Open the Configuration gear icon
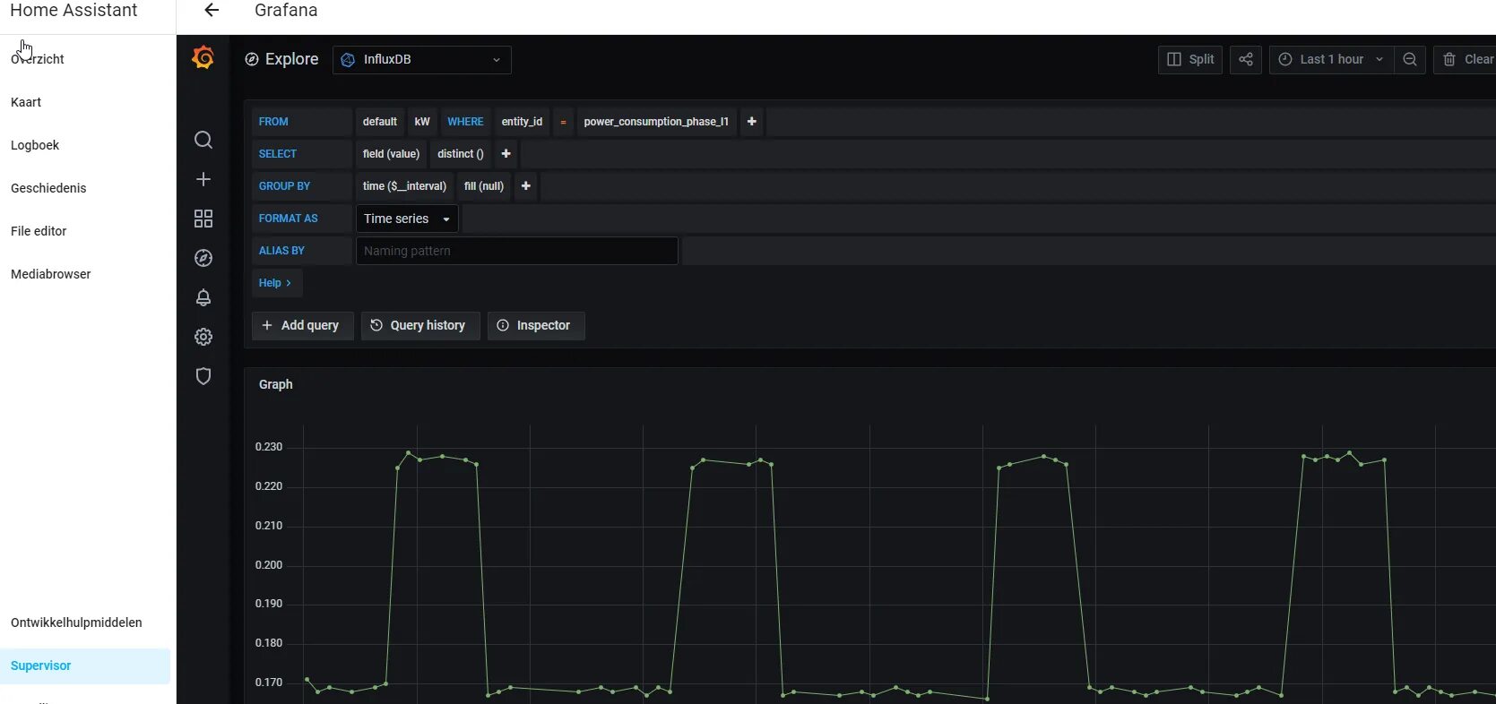Image resolution: width=1496 pixels, height=704 pixels. pyautogui.click(x=203, y=337)
